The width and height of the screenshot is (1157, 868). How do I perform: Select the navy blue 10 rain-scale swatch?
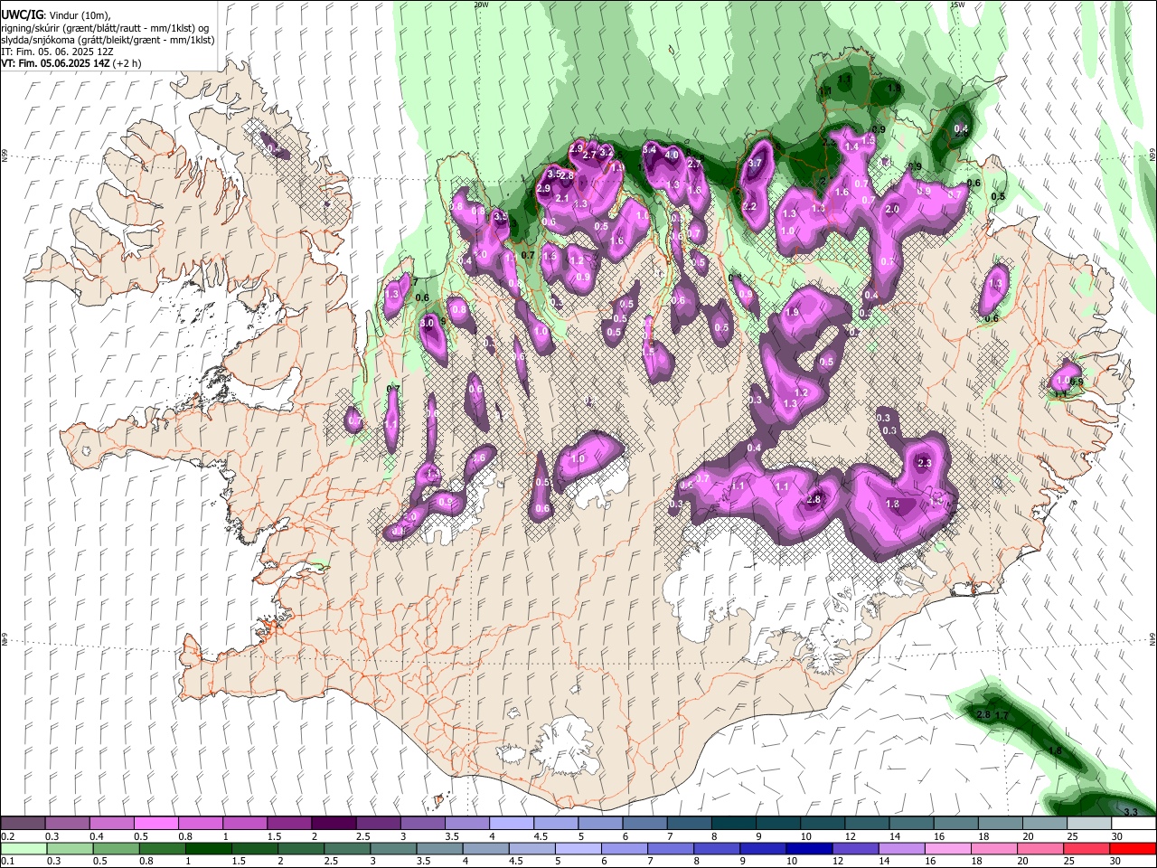(x=810, y=849)
